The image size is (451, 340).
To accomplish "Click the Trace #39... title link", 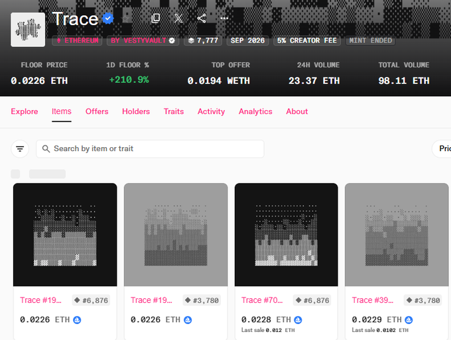I will (373, 300).
